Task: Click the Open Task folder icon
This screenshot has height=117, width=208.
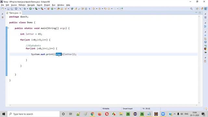Action: tap(62, 9)
